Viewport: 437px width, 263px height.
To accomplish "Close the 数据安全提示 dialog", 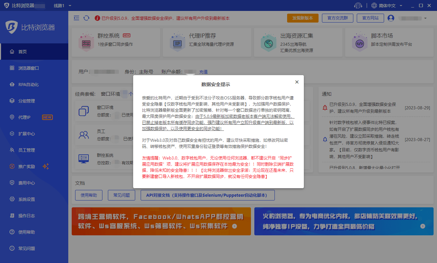I will point(297,82).
